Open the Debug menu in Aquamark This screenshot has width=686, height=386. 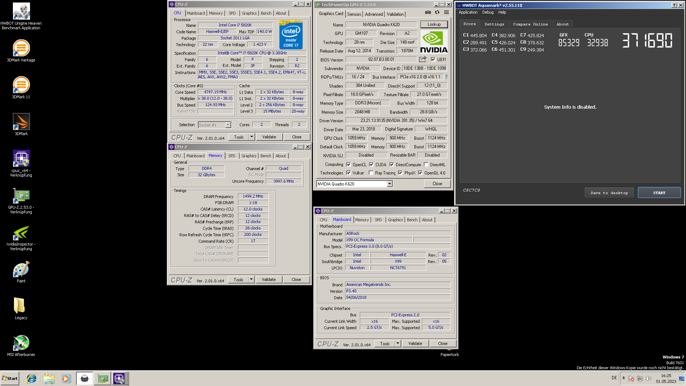pos(488,12)
